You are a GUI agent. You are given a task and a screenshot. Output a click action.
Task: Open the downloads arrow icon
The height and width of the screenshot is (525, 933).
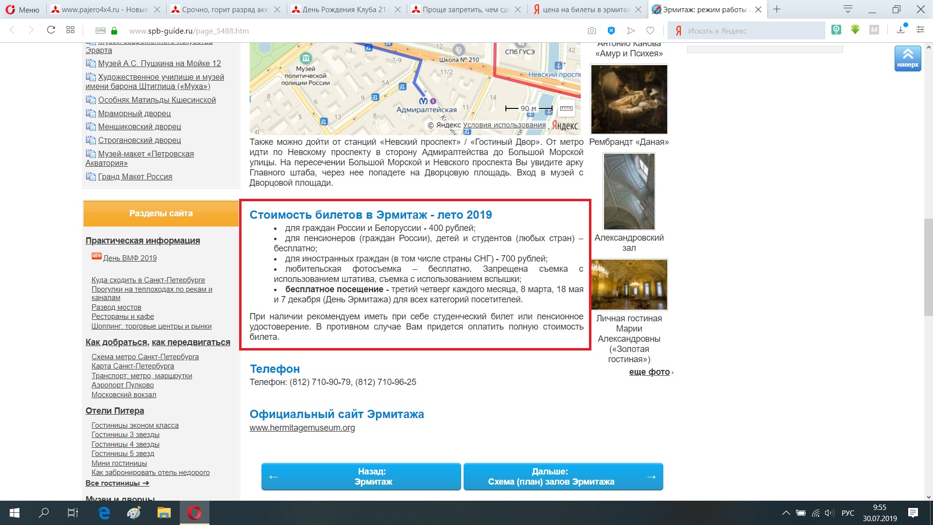[x=901, y=30]
